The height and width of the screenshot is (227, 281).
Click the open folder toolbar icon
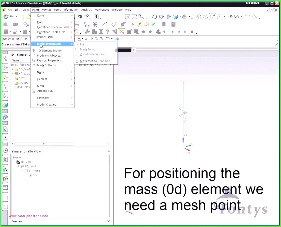[x=28, y=17]
